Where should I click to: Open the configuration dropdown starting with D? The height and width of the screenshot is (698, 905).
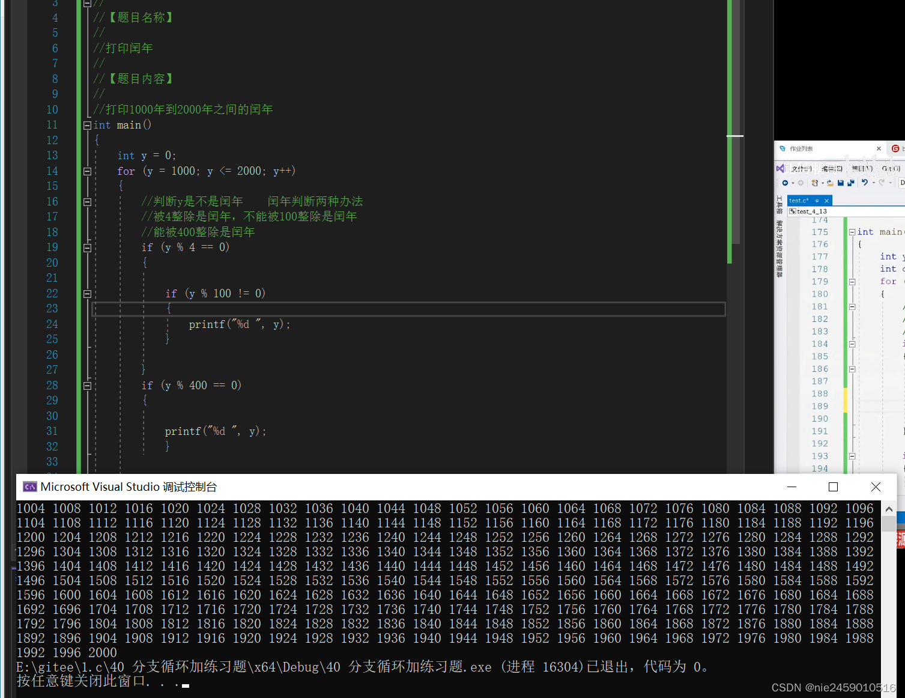pyautogui.click(x=902, y=183)
